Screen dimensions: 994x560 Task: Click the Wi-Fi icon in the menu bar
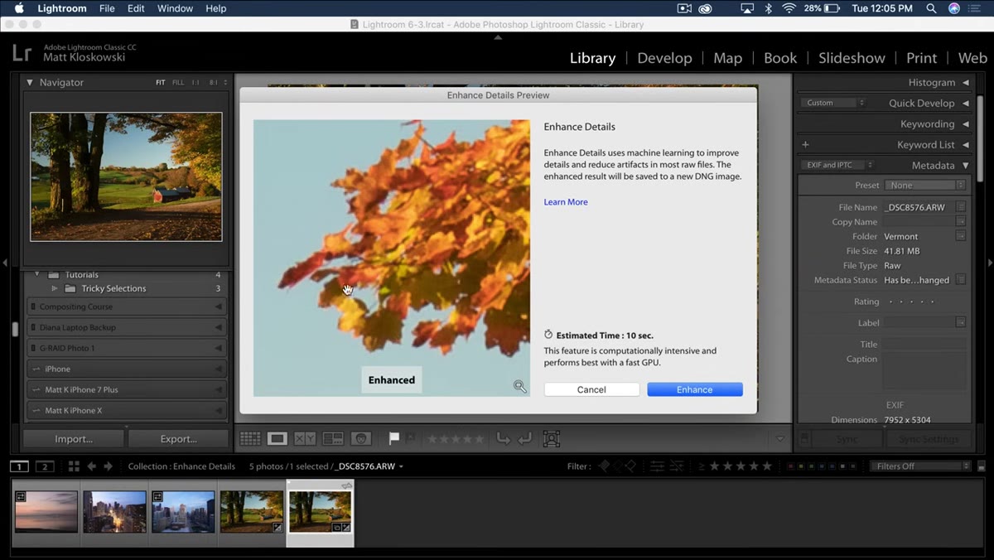[x=789, y=8]
